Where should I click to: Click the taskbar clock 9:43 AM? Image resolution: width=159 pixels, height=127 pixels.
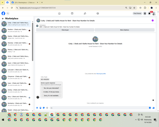tap(148, 117)
